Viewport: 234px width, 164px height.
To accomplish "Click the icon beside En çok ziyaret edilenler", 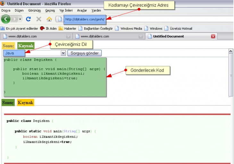I will pyautogui.click(x=3, y=28).
